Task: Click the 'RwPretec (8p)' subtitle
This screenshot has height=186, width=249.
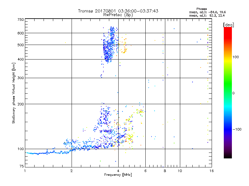Action: coord(118,15)
